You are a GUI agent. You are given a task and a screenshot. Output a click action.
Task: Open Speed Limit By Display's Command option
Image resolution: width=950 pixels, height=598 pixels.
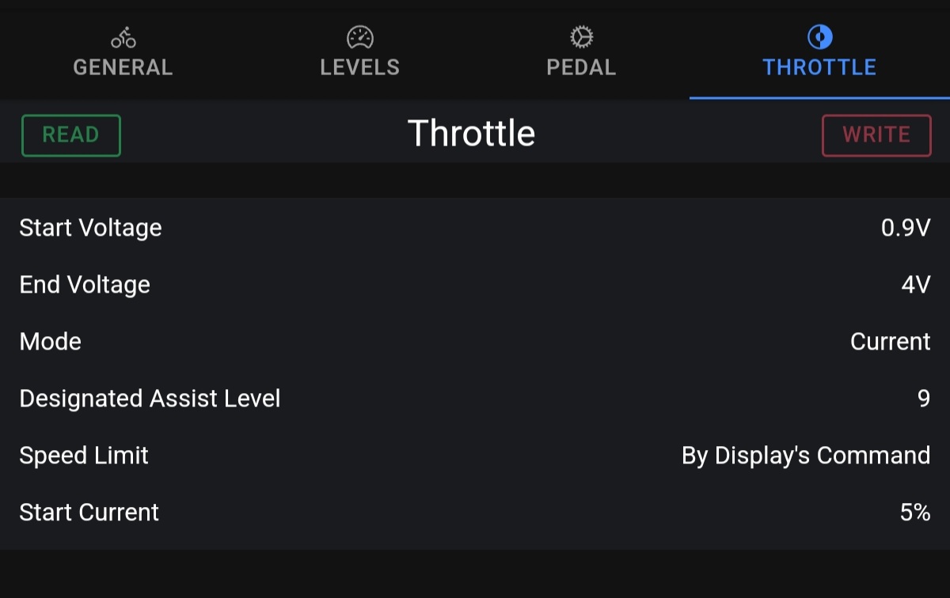(805, 456)
